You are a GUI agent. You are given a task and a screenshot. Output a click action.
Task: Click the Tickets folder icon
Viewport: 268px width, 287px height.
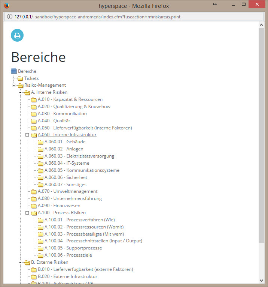[x=20, y=78]
